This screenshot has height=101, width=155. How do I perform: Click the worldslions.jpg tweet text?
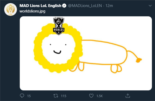[32, 11]
